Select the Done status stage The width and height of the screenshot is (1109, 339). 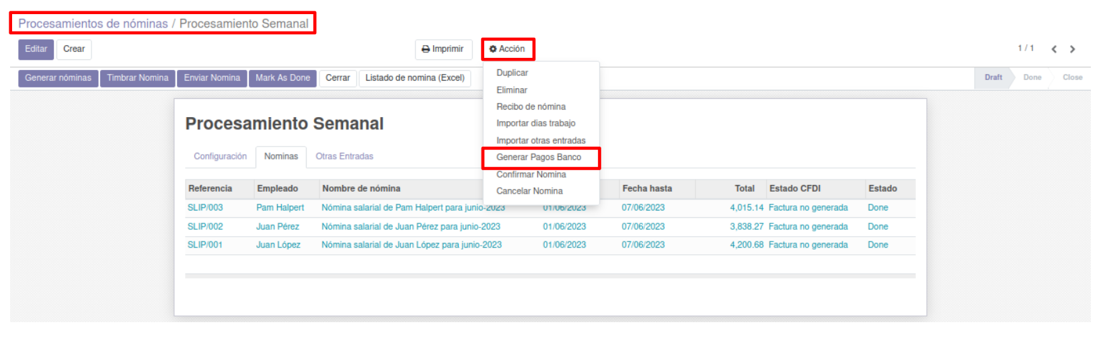[1032, 77]
